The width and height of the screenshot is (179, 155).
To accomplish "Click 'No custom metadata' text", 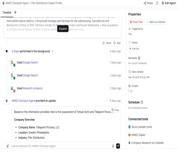I will coord(138,63).
